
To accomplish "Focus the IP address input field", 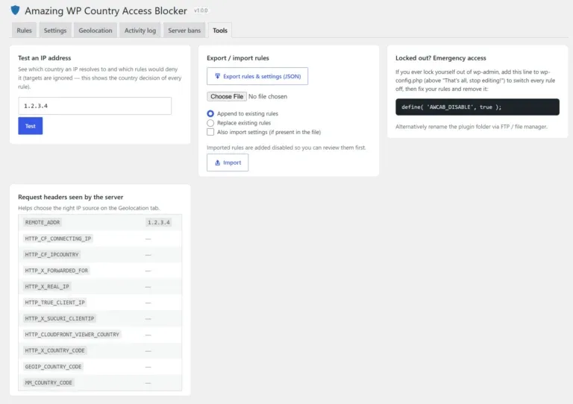I will tap(95, 106).
